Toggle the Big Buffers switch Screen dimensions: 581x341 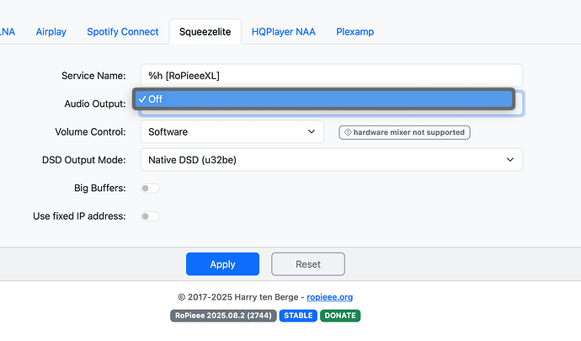tap(150, 188)
